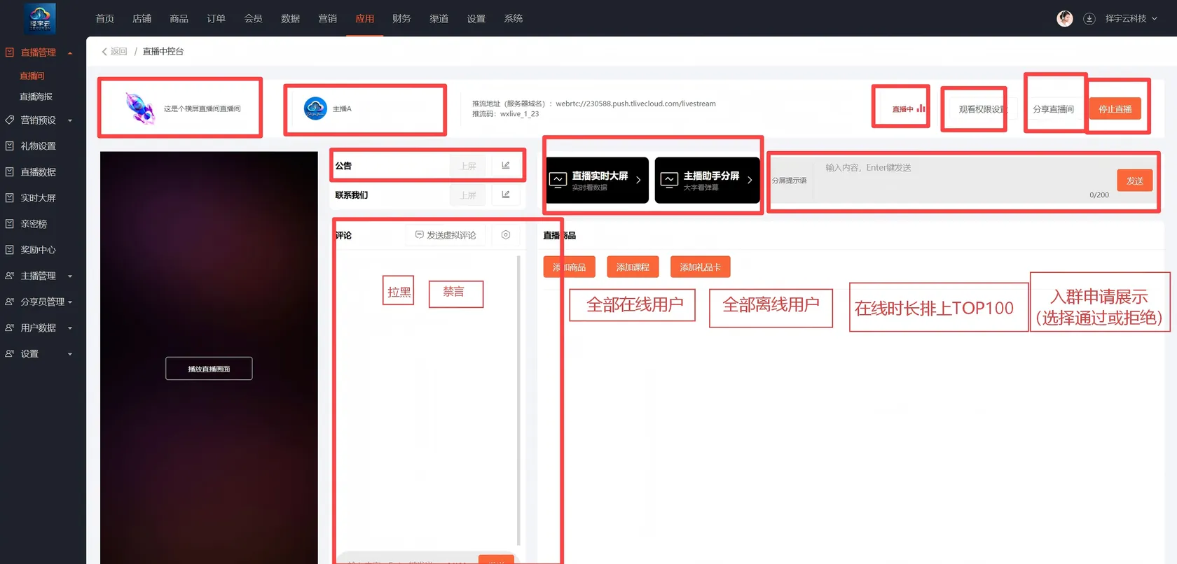Click 发送虚拟评论 in the comments panel
The width and height of the screenshot is (1177, 564).
pyautogui.click(x=446, y=235)
